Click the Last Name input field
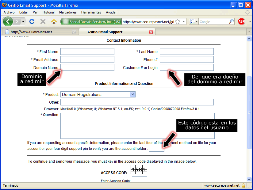This screenshot has height=190, width=253. (187, 51)
